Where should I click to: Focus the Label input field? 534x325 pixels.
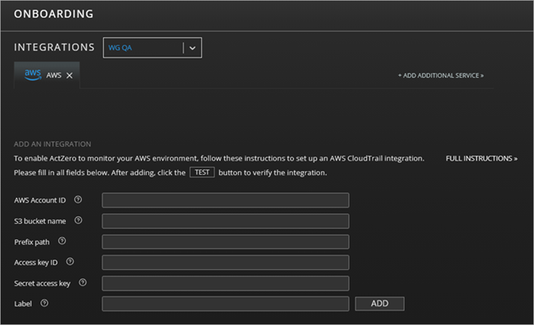point(226,304)
